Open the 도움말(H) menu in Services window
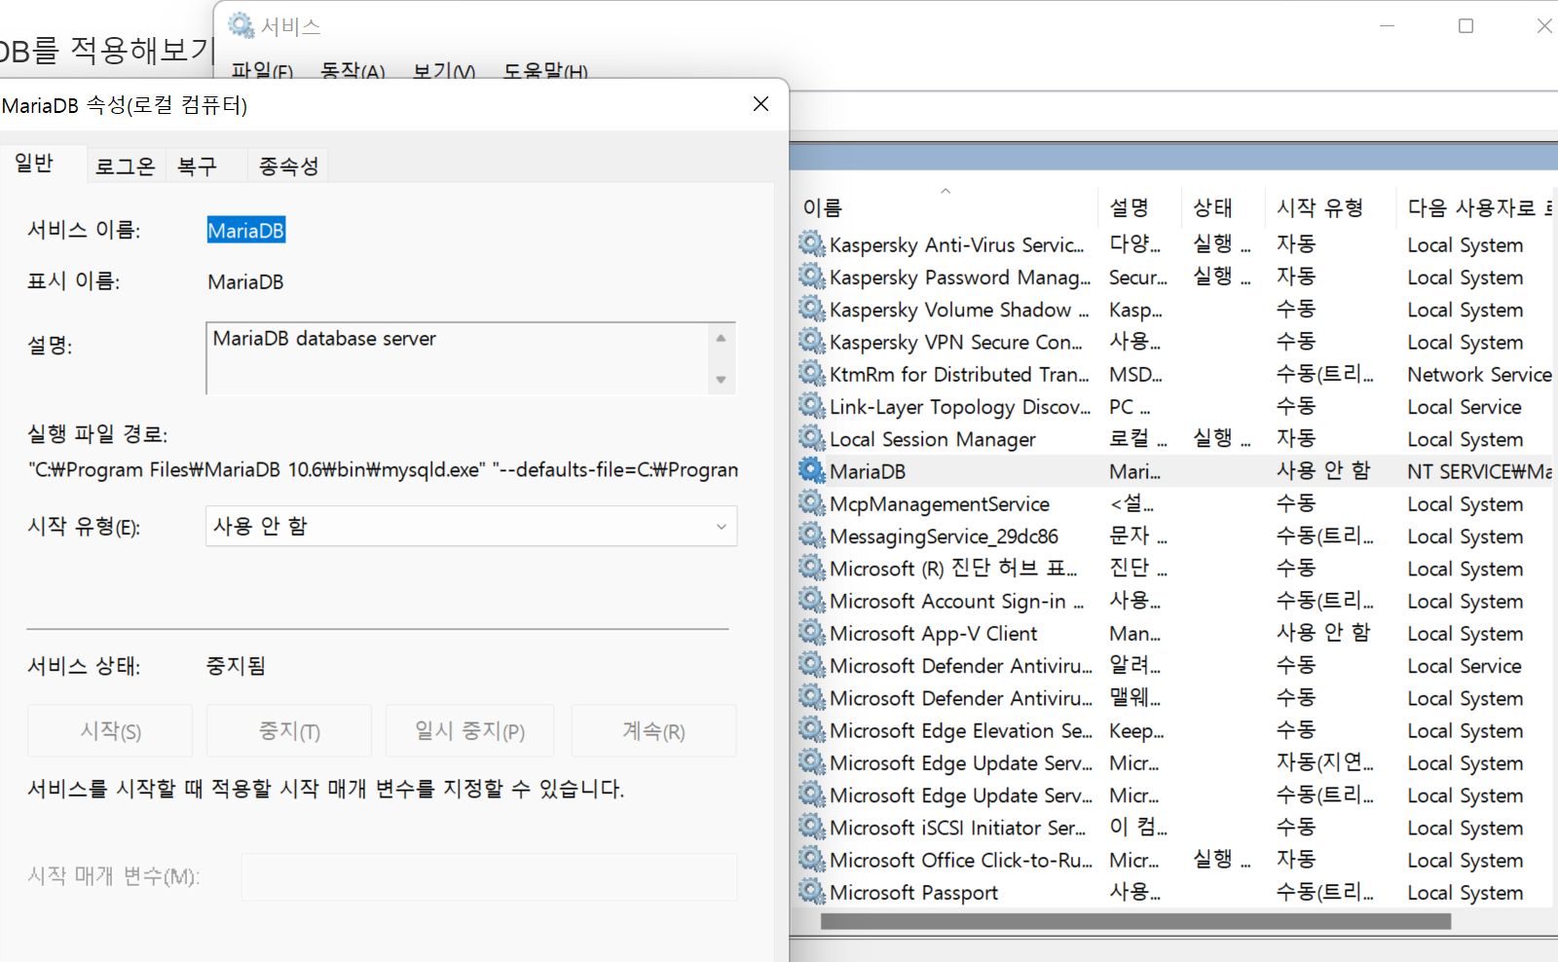Screen dimensions: 1558x962 point(545,72)
